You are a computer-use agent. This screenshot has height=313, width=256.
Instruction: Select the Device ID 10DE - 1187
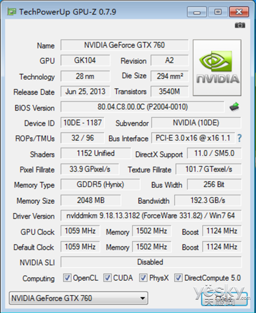click(82, 123)
